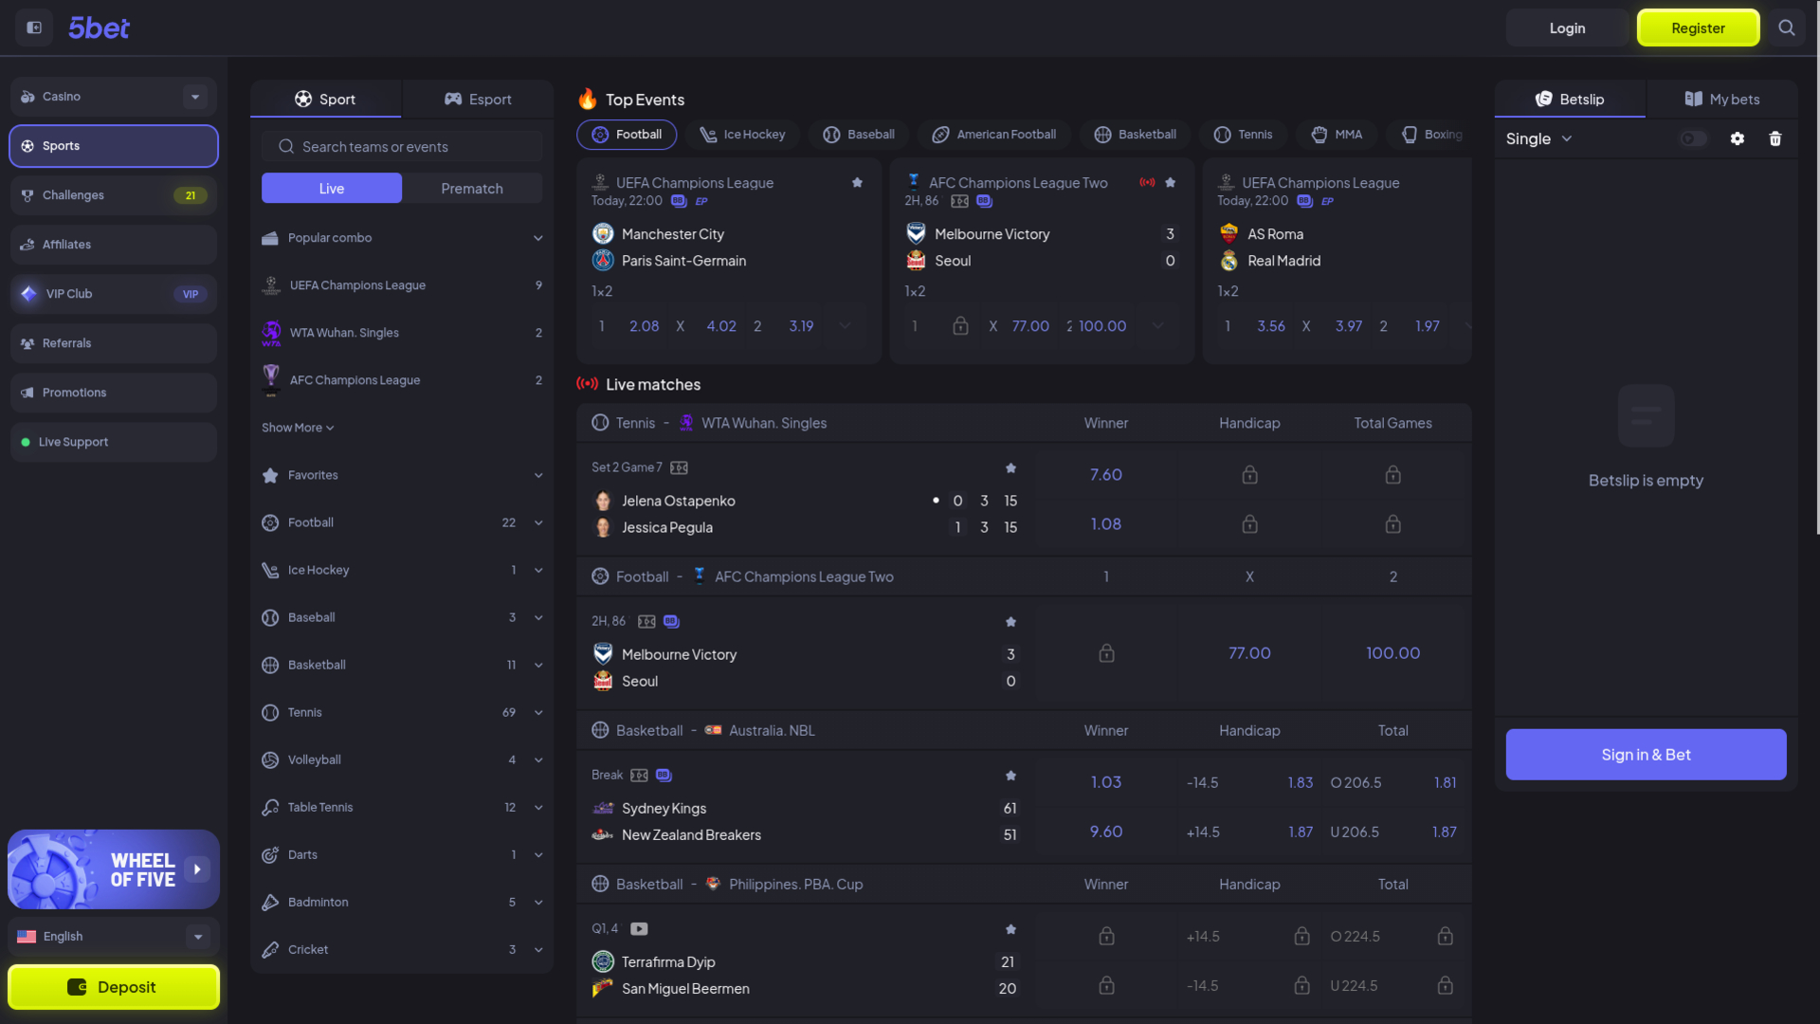Expand the Casino menu dropdown
This screenshot has width=1820, height=1024.
(195, 97)
